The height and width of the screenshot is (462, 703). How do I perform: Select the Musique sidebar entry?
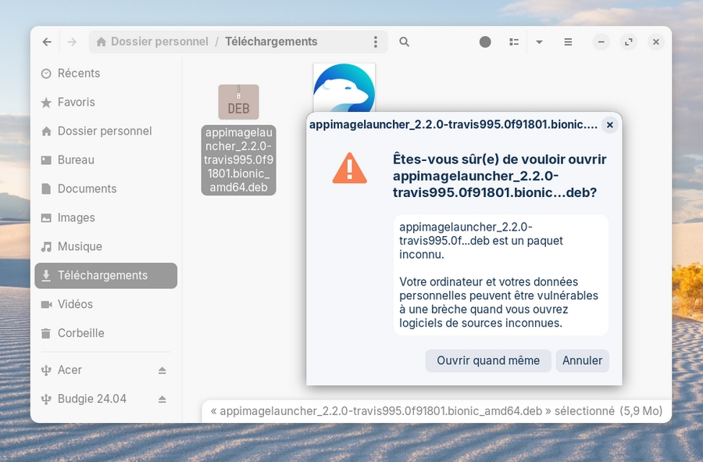point(80,246)
